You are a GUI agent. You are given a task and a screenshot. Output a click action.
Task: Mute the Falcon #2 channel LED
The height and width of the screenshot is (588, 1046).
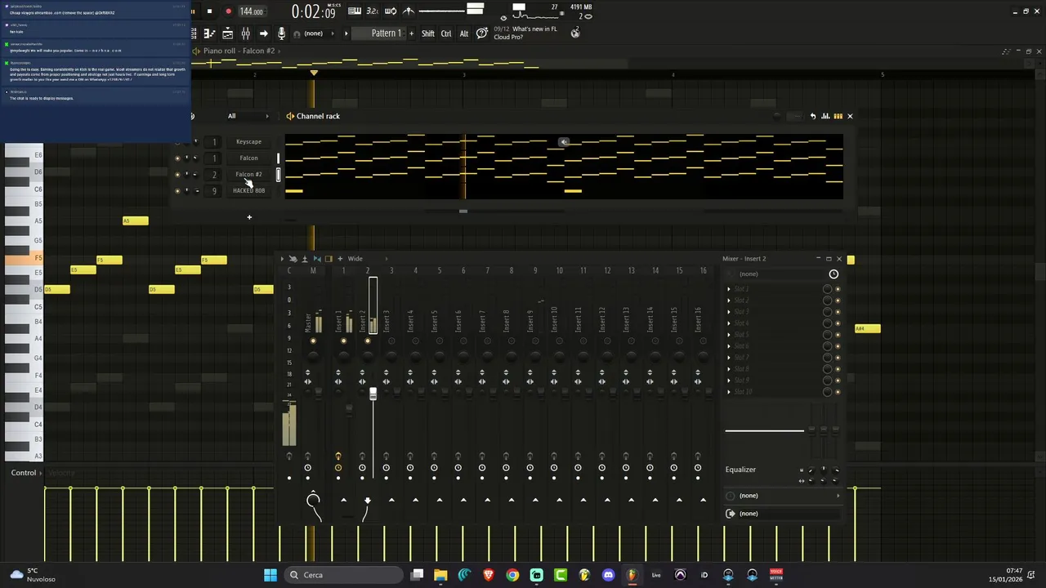click(x=177, y=175)
